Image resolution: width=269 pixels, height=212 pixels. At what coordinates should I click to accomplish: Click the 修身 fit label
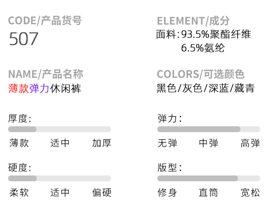point(167,193)
